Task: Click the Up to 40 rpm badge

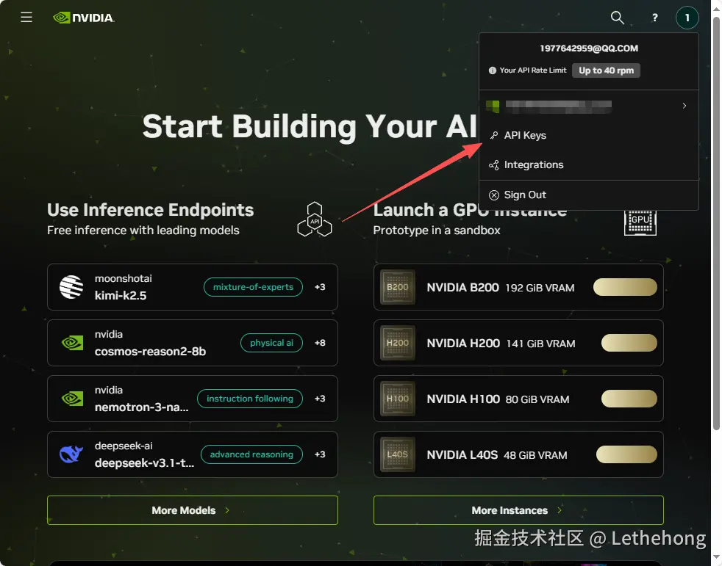Action: (x=606, y=70)
